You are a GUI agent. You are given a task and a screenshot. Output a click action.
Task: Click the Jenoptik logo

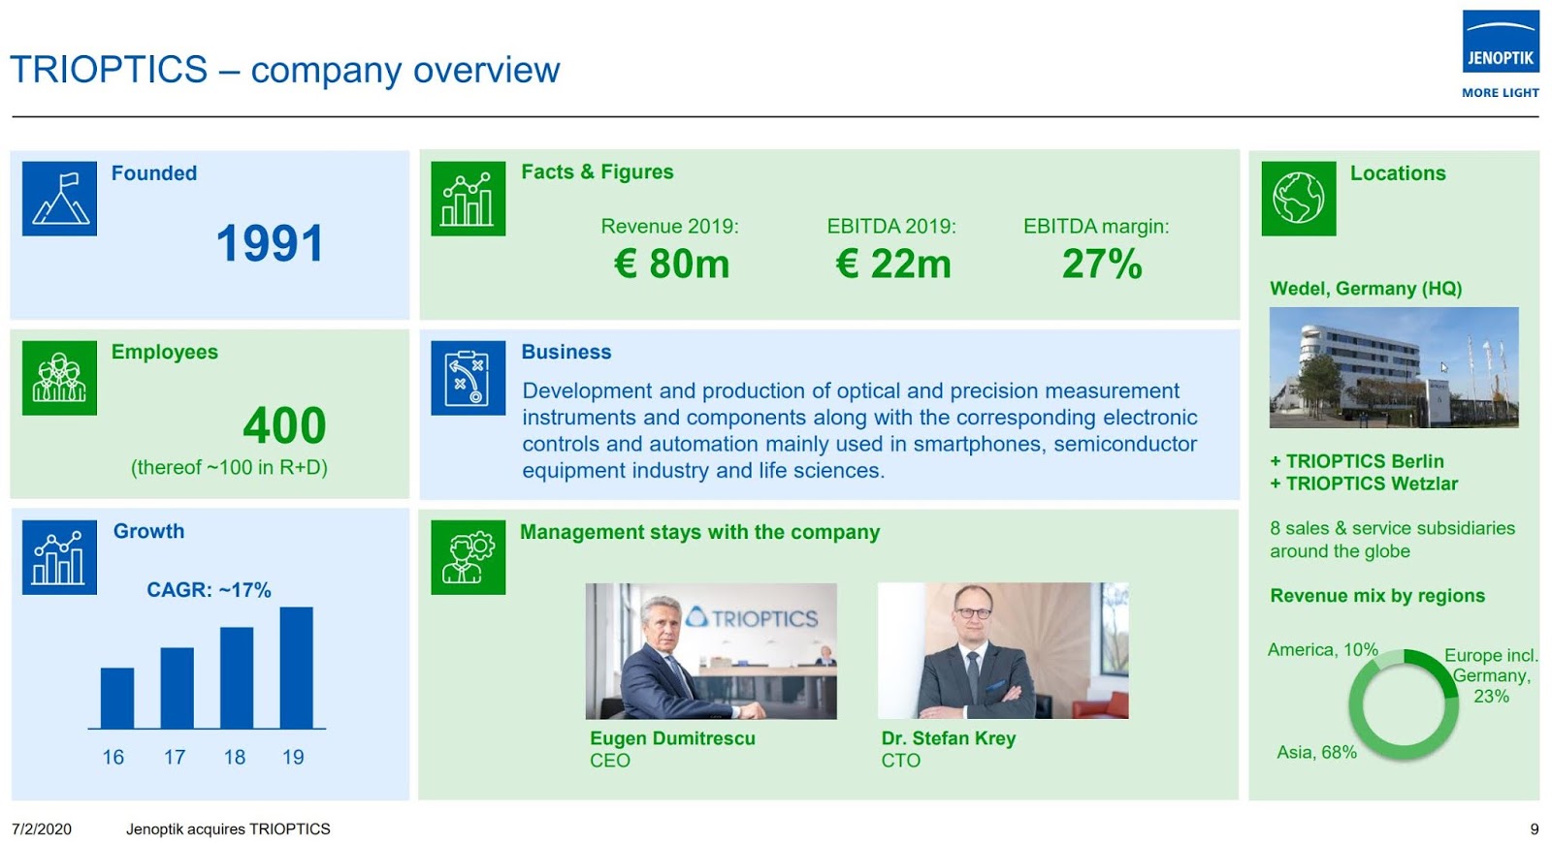1500,43
